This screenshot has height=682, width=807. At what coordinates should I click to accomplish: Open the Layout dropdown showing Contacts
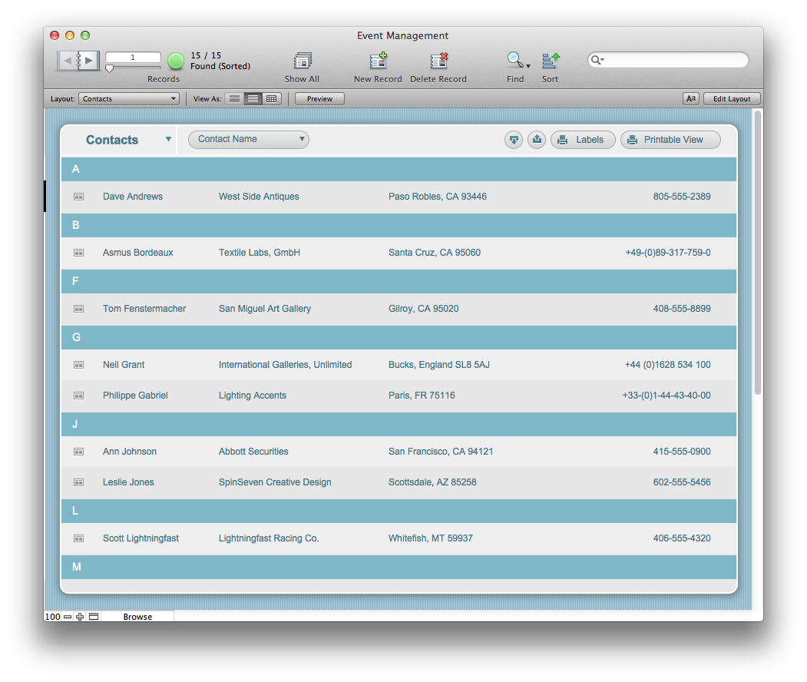pyautogui.click(x=128, y=98)
